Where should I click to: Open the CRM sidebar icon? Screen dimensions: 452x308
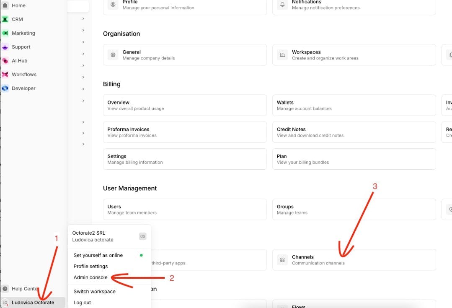pos(5,19)
